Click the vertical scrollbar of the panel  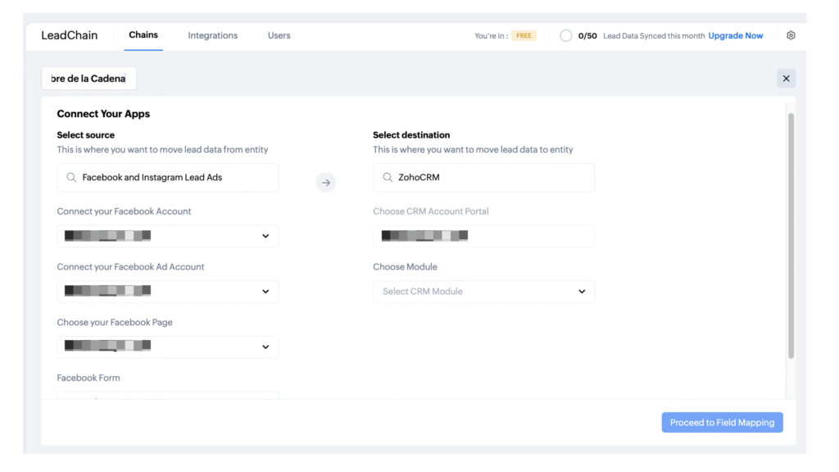pyautogui.click(x=791, y=235)
